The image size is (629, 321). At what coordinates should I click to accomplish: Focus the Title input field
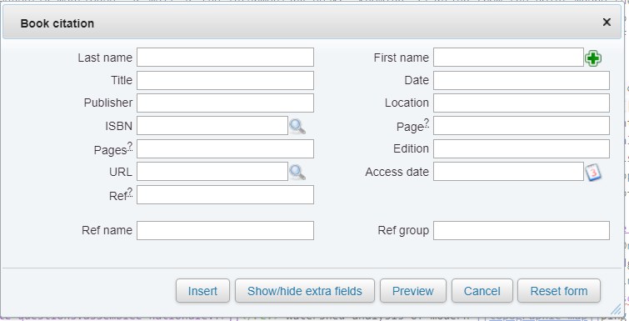coord(225,80)
